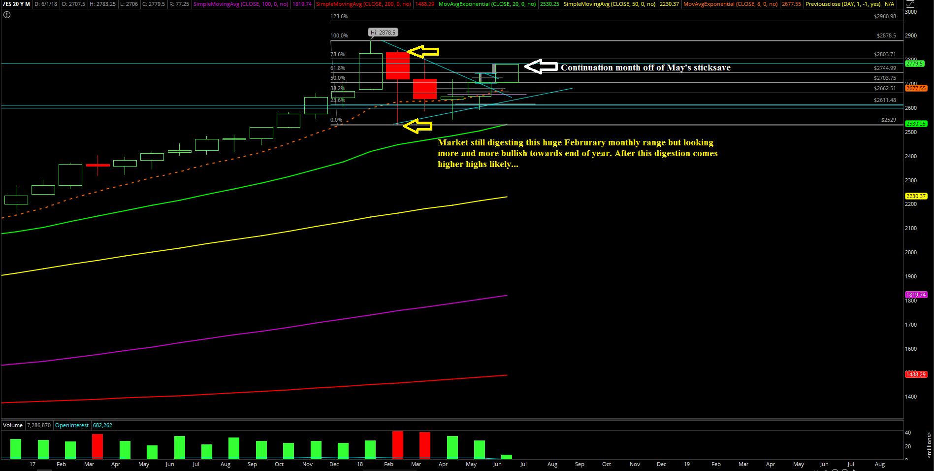
Task: Click the red March 2018 volume bar
Action: [425, 445]
